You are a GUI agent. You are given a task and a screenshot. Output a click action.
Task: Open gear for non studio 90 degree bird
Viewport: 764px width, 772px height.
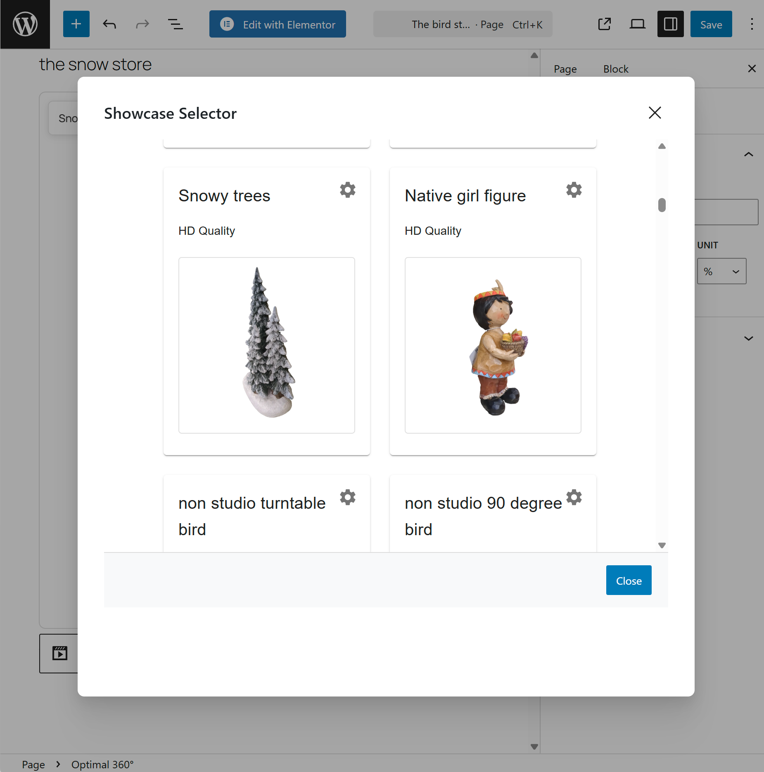[574, 497]
